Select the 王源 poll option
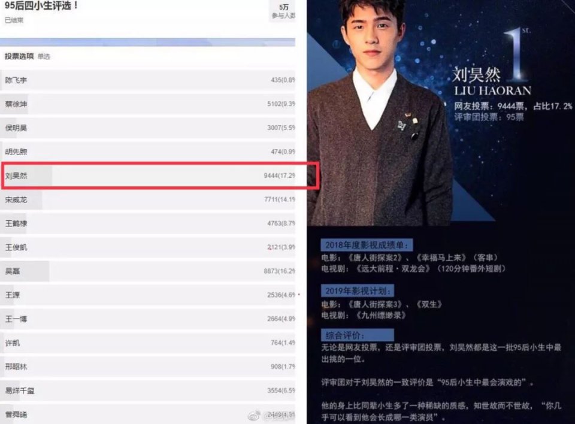Viewport: 575px width, 424px height. (x=147, y=295)
